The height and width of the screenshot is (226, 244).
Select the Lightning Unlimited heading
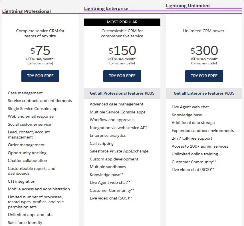pyautogui.click(x=188, y=6)
